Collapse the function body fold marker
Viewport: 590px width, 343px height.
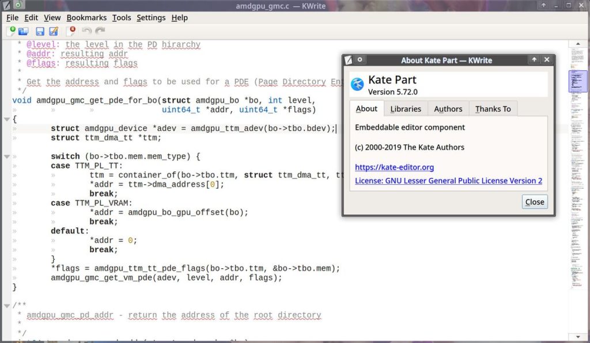coord(6,119)
